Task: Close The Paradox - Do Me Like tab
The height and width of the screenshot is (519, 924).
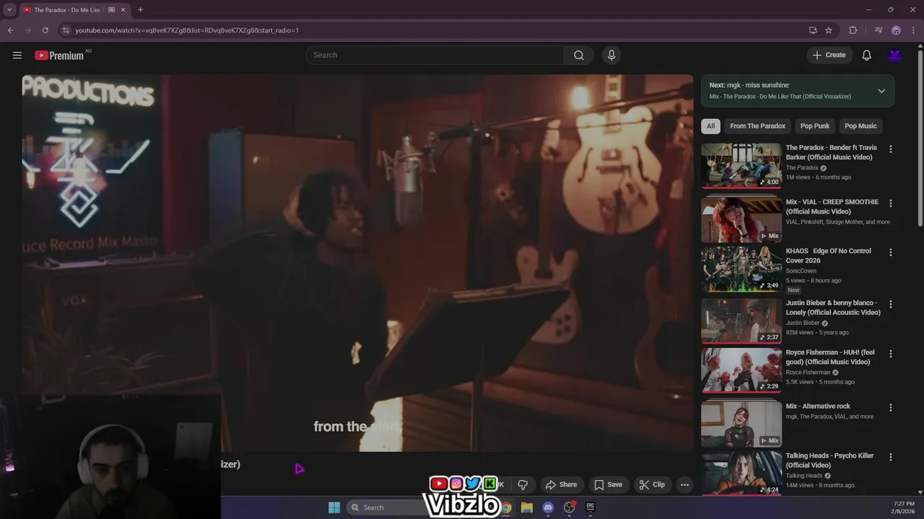Action: (x=123, y=10)
